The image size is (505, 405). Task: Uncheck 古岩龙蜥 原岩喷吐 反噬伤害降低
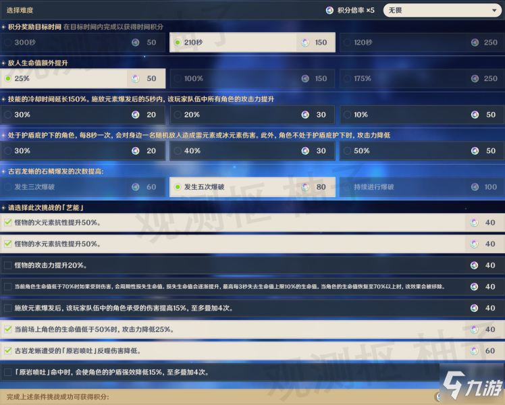click(8, 350)
